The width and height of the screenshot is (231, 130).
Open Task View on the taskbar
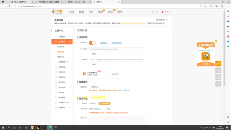pos(20,127)
